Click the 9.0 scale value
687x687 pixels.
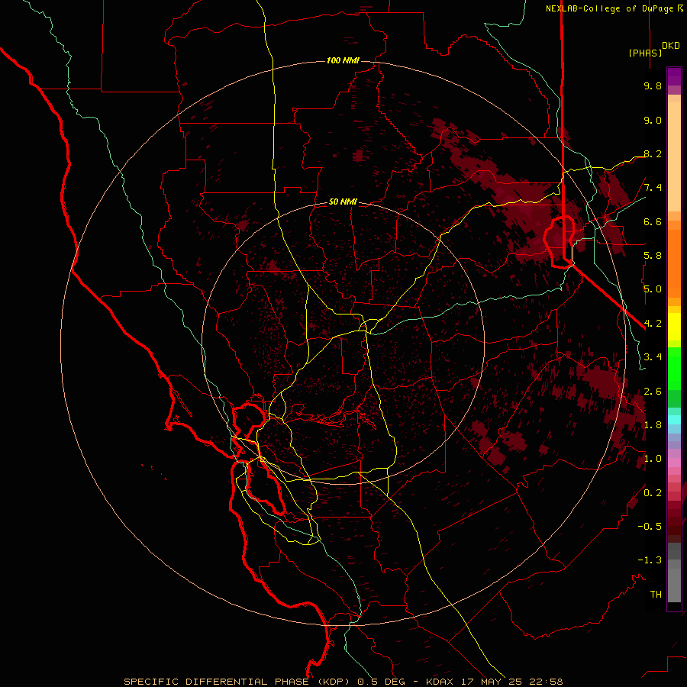point(653,120)
